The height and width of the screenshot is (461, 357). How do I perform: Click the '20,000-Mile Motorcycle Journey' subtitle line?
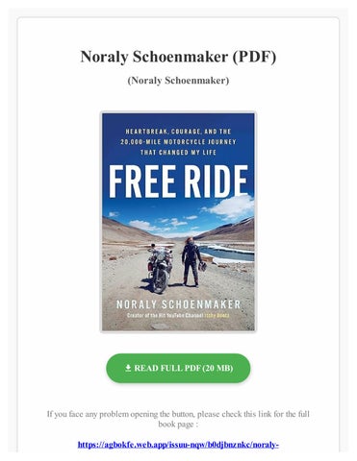coord(178,142)
